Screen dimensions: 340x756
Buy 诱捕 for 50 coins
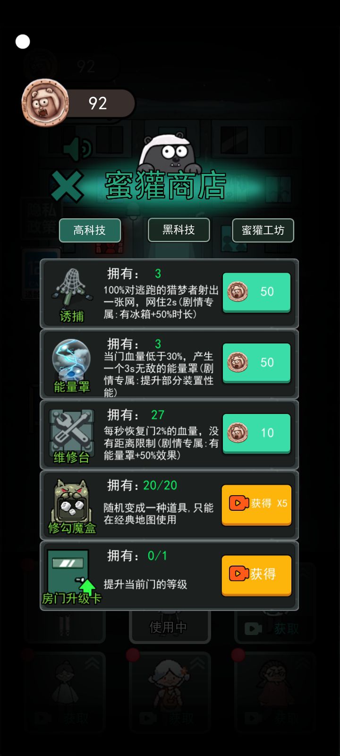pos(256,292)
